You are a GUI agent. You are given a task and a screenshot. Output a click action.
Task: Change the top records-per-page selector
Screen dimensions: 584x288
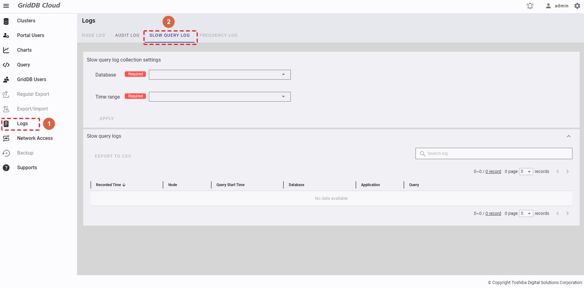point(526,171)
